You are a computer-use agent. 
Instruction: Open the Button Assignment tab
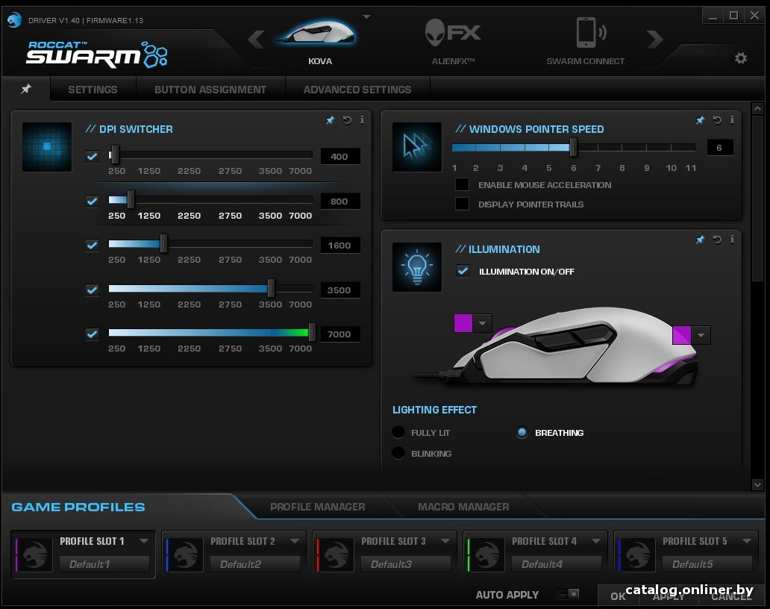(x=210, y=90)
